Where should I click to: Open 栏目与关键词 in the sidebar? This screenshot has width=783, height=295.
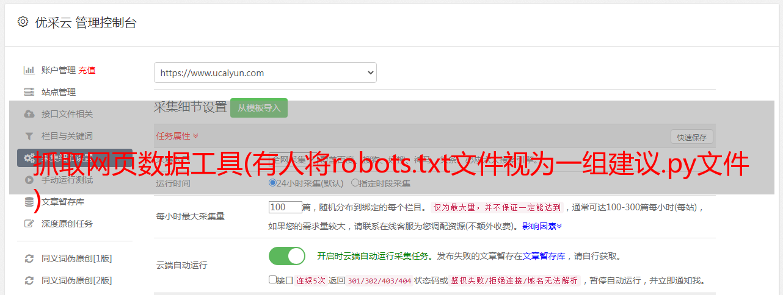[67, 136]
